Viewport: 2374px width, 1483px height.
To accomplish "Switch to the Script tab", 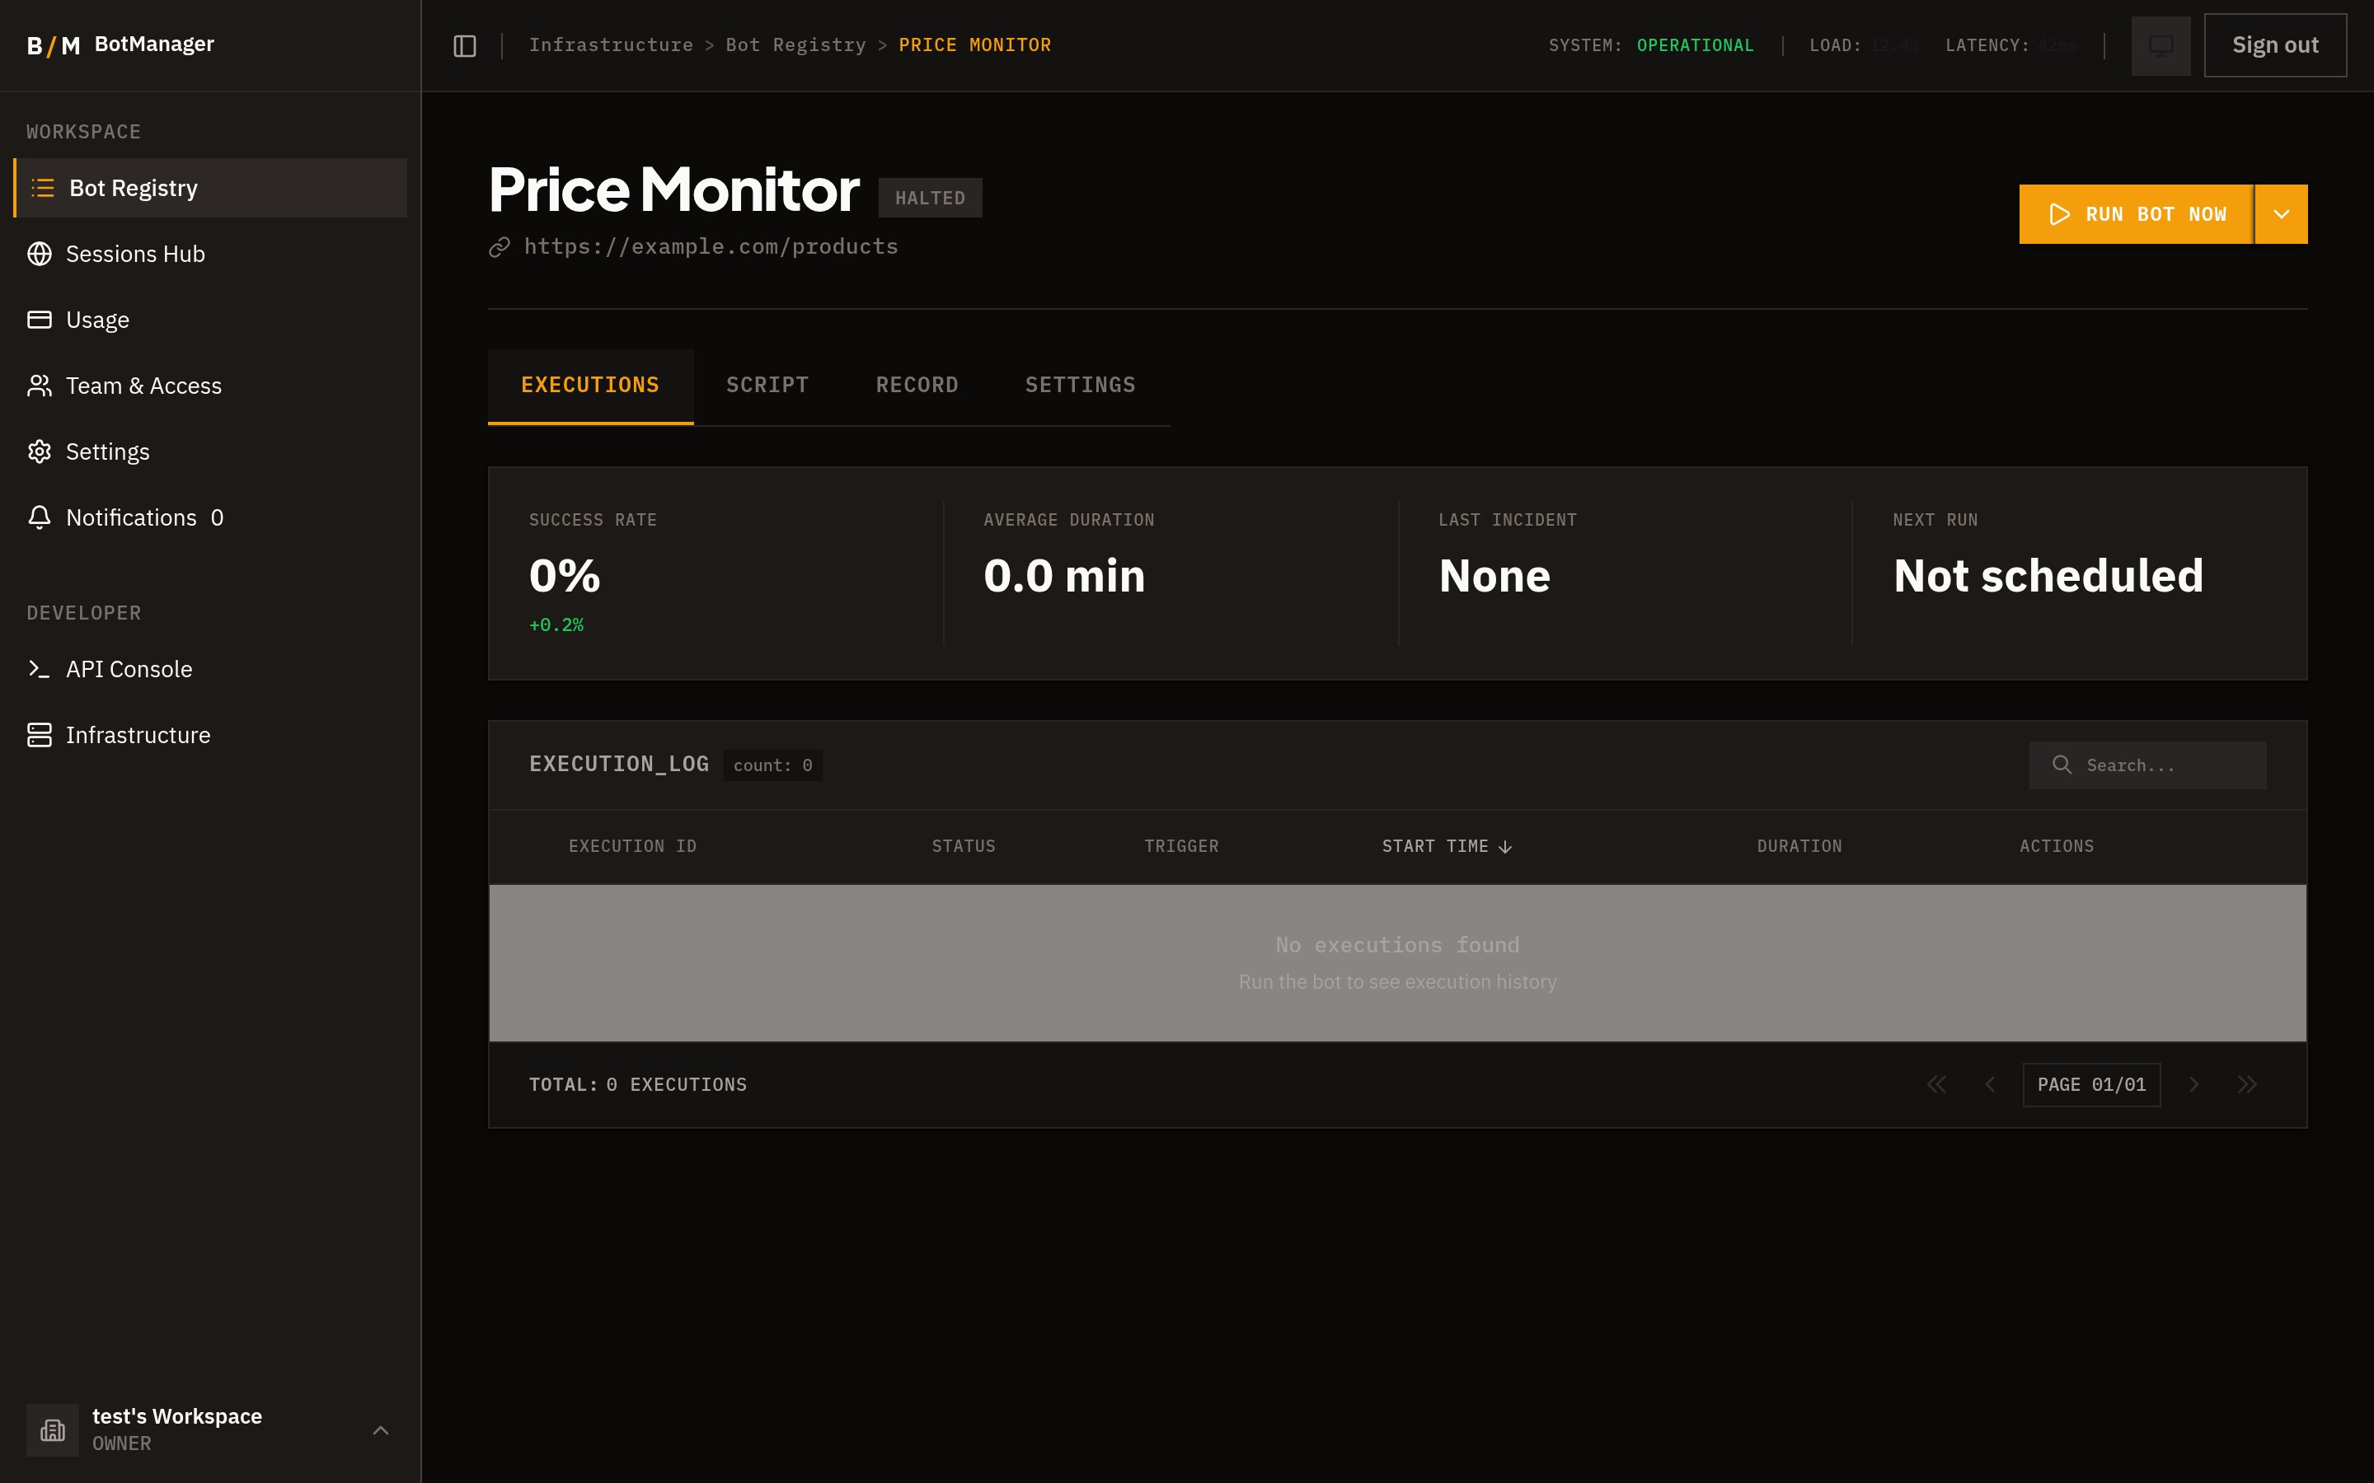I will (x=767, y=386).
